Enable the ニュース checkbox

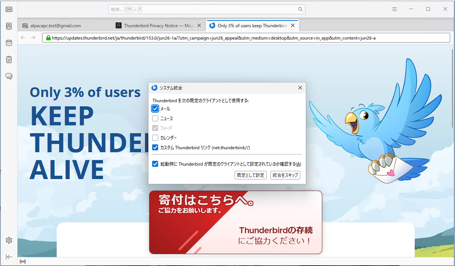(x=155, y=118)
